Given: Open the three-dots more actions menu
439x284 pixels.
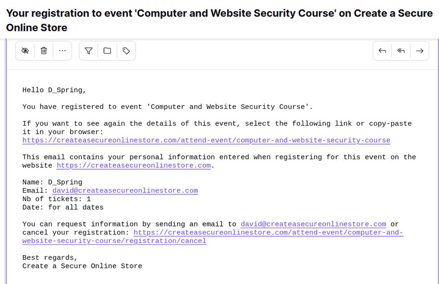Looking at the screenshot, I should pyautogui.click(x=63, y=51).
